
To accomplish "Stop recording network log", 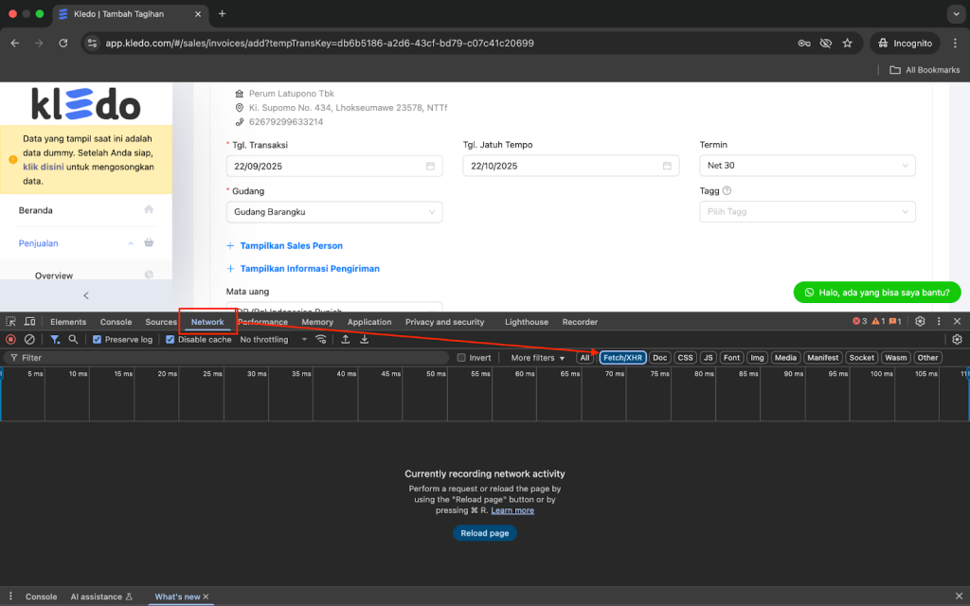I will point(11,339).
